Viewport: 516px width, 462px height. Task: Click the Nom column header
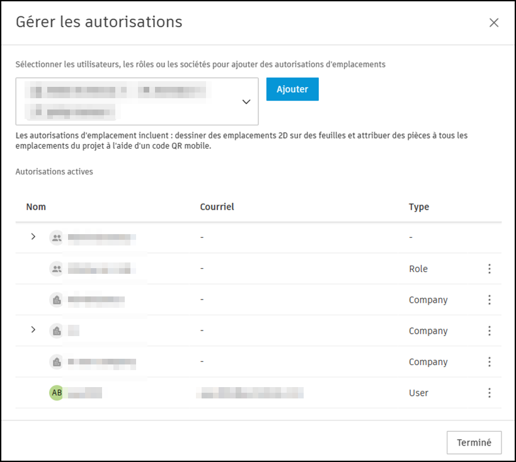pyautogui.click(x=36, y=207)
